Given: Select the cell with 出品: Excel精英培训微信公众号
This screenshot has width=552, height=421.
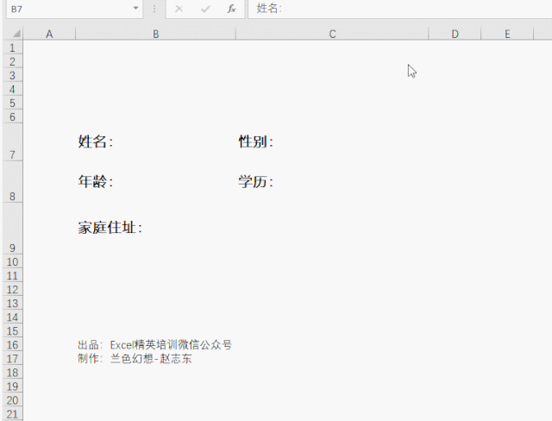Looking at the screenshot, I should pyautogui.click(x=154, y=344).
